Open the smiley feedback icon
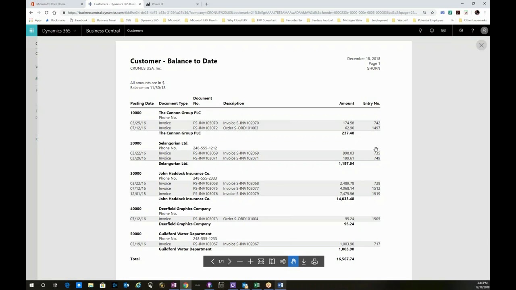This screenshot has height=290, width=516. tap(432, 31)
